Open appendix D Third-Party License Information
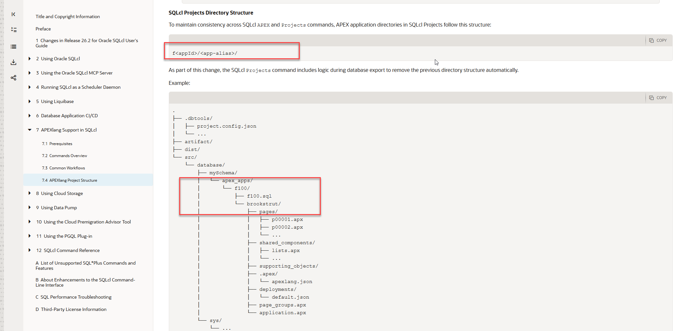Viewport: 675px width, 331px height. click(71, 309)
